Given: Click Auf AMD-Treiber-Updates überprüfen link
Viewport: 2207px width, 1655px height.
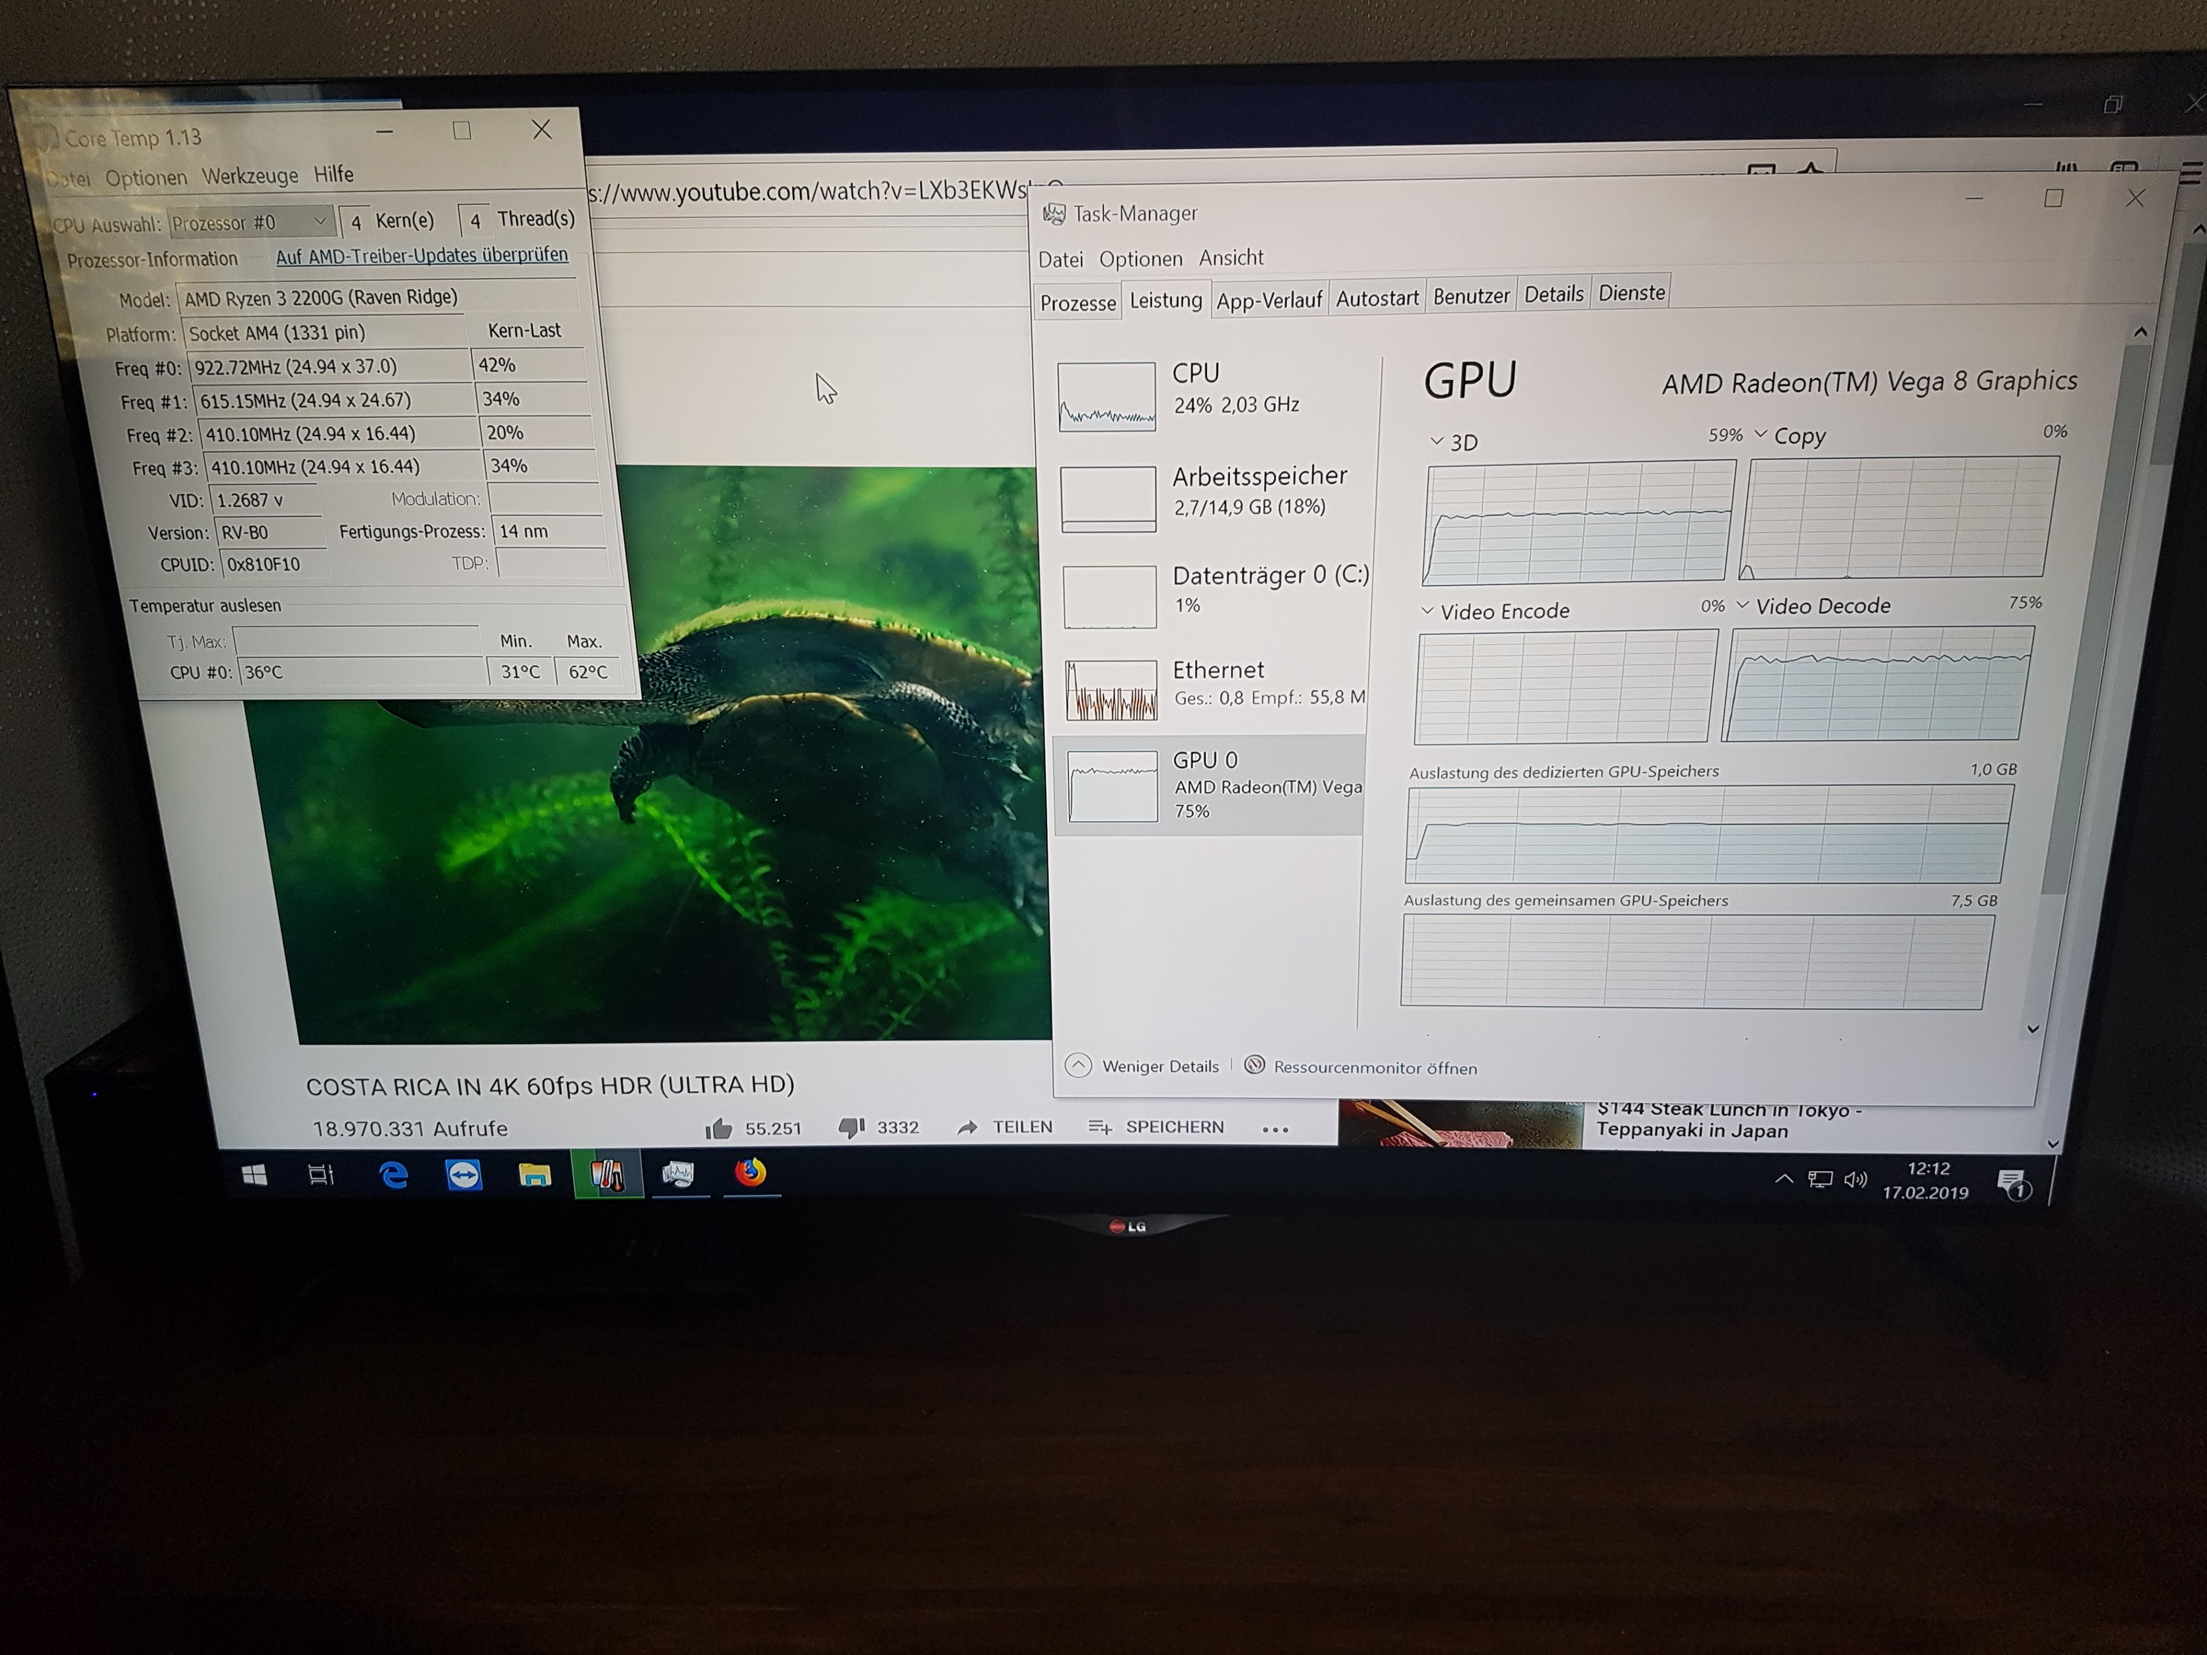Looking at the screenshot, I should pos(421,256).
